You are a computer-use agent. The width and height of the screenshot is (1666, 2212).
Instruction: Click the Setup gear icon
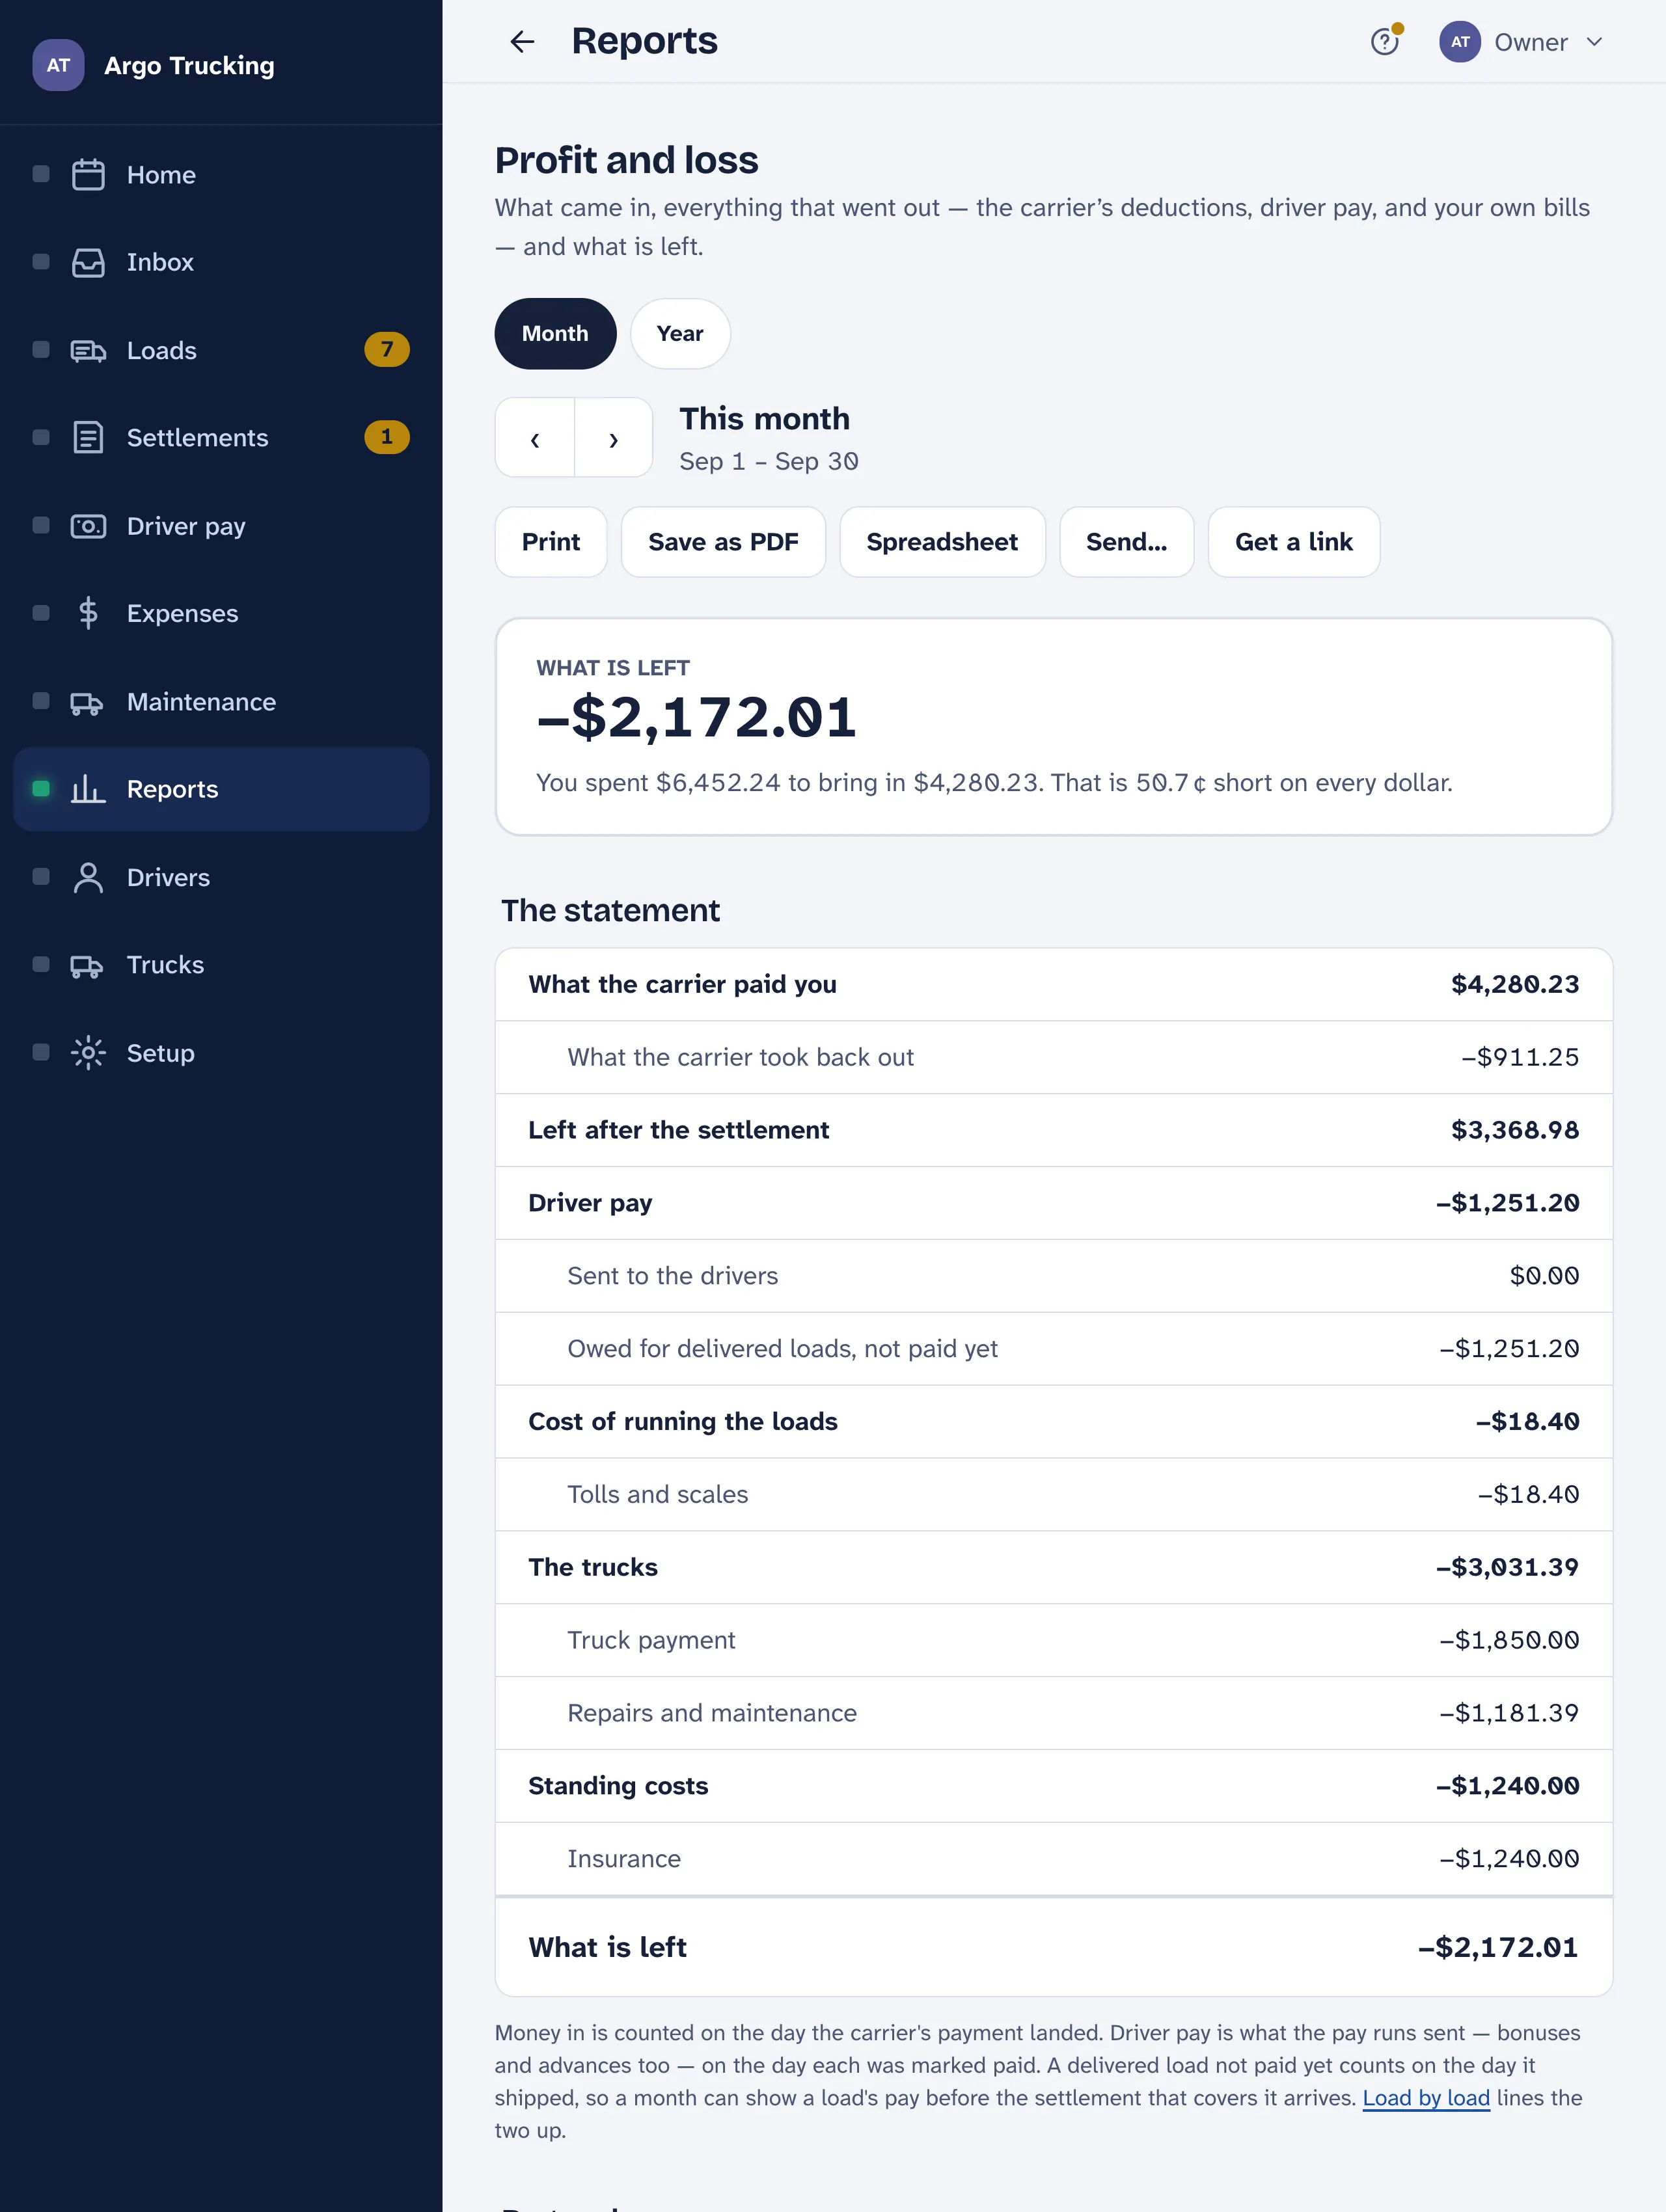pyautogui.click(x=88, y=1053)
